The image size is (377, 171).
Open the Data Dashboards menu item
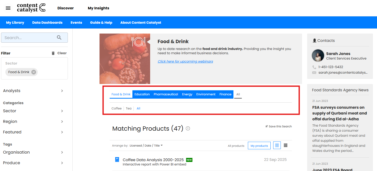point(47,23)
